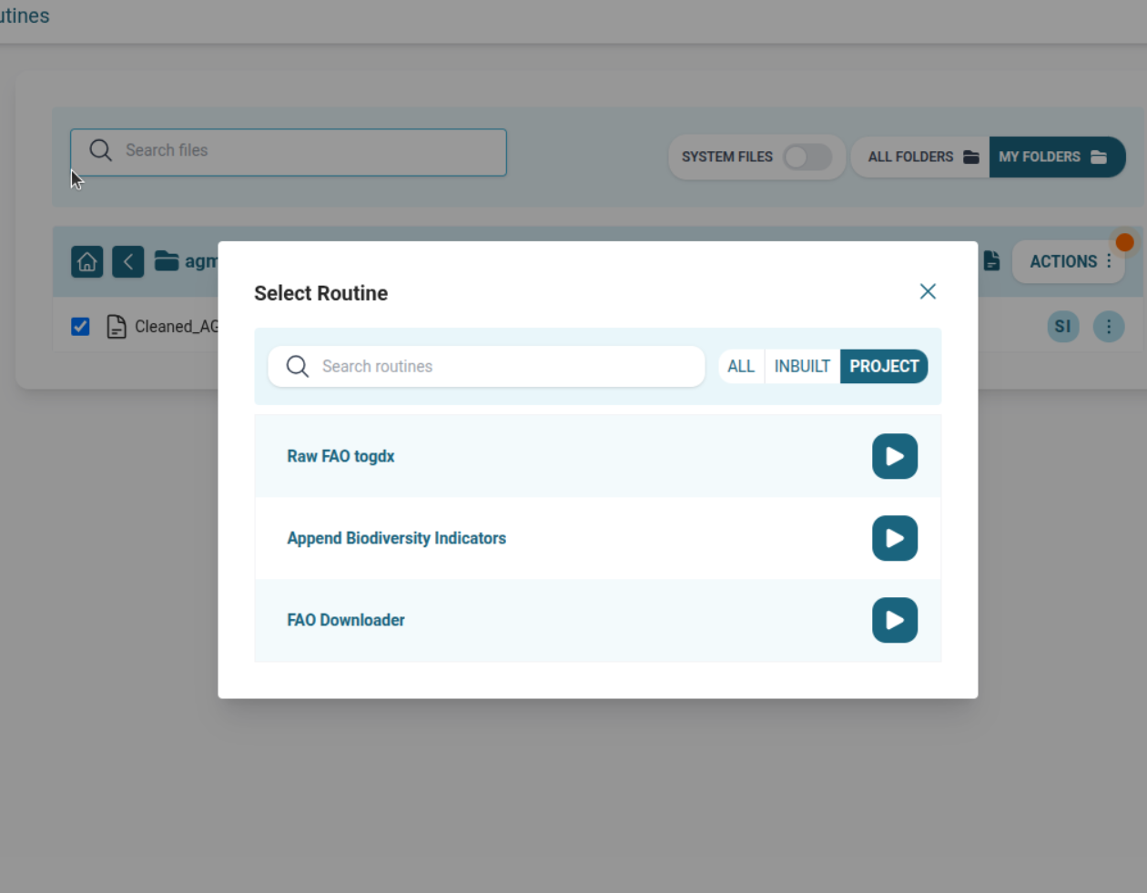This screenshot has width=1147, height=893.
Task: Open the ACTIONS menu
Action: pyautogui.click(x=1070, y=261)
